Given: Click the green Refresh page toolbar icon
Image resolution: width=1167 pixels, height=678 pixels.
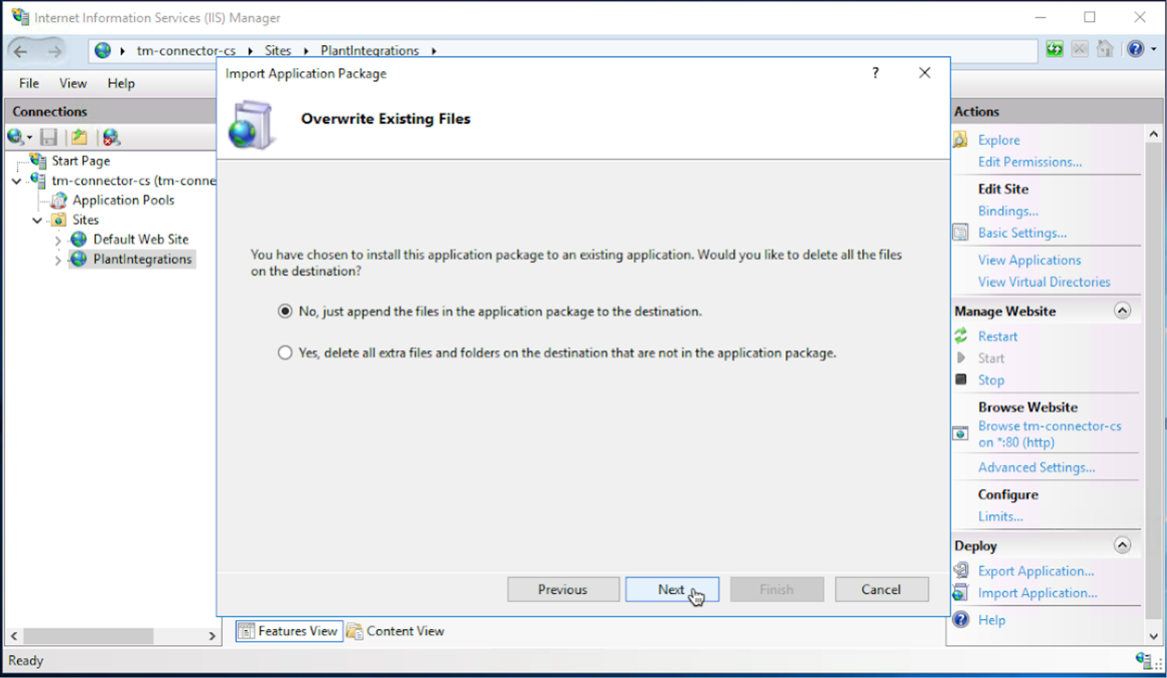Looking at the screenshot, I should 1054,49.
